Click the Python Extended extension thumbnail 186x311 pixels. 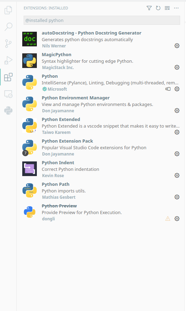point(30,126)
